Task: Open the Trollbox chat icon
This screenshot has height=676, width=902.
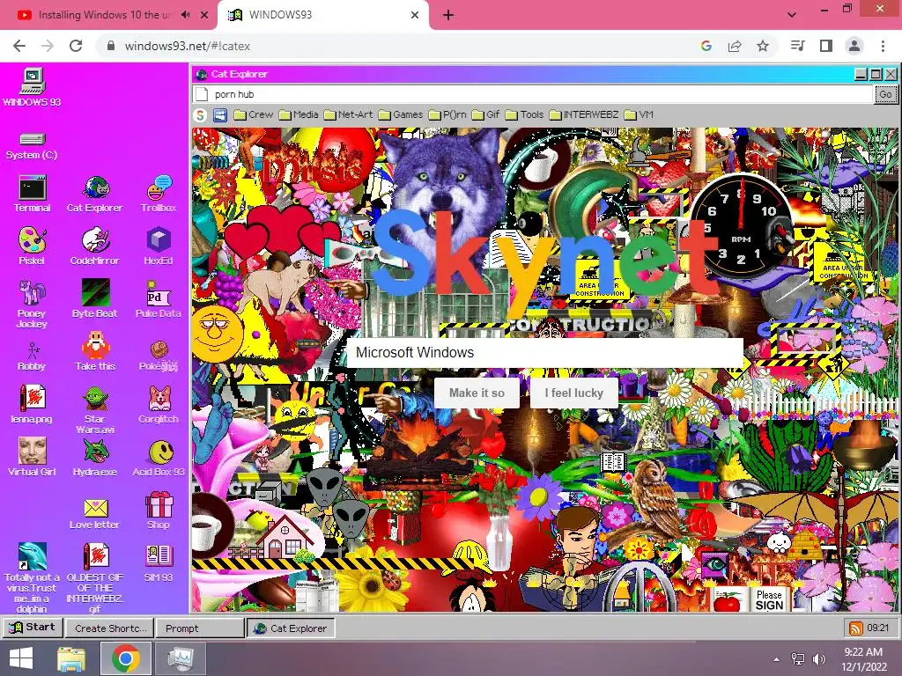Action: point(159,194)
